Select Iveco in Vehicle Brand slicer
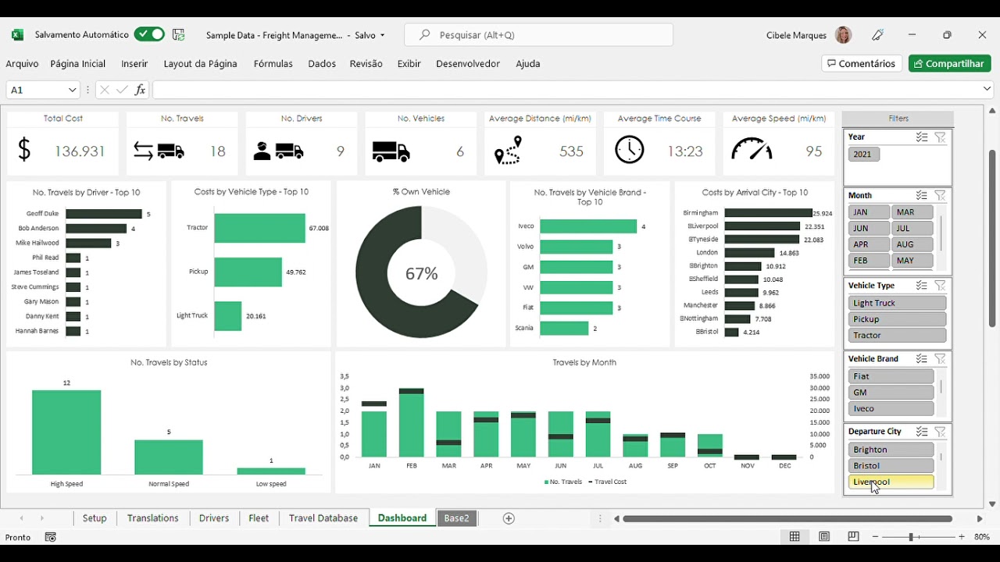 891,409
